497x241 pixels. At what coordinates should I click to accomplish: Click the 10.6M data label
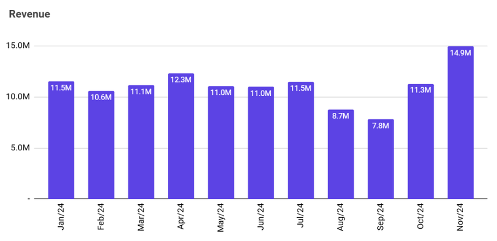101,97
